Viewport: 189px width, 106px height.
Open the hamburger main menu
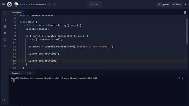(x=4, y=4)
